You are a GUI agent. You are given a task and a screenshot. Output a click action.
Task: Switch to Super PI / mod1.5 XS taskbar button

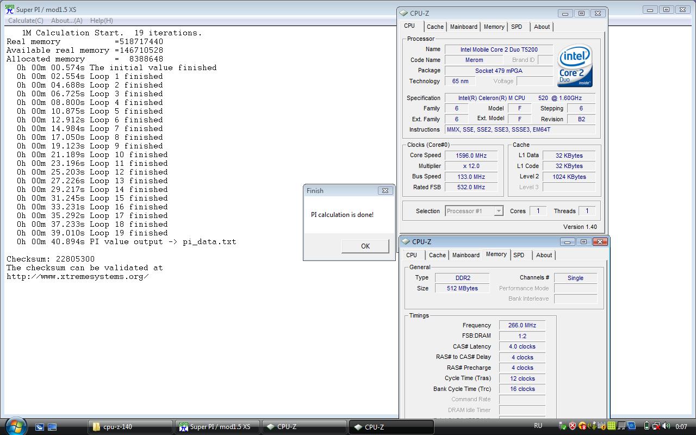click(x=217, y=427)
